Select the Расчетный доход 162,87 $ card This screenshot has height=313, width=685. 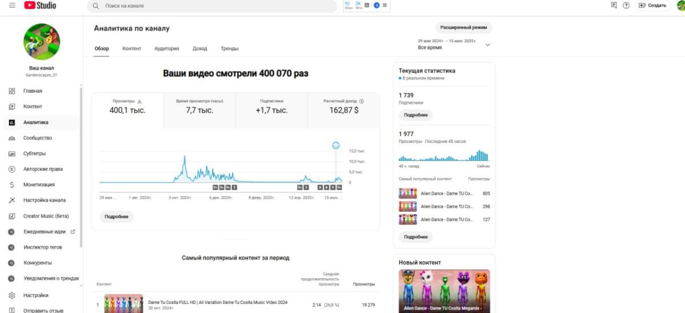pyautogui.click(x=344, y=111)
